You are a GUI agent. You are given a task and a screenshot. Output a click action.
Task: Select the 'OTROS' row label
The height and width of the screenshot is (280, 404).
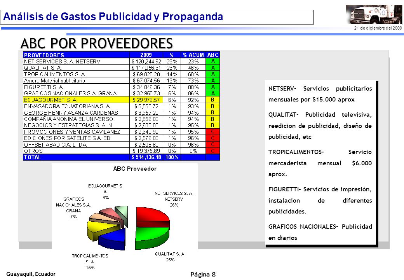(76, 151)
